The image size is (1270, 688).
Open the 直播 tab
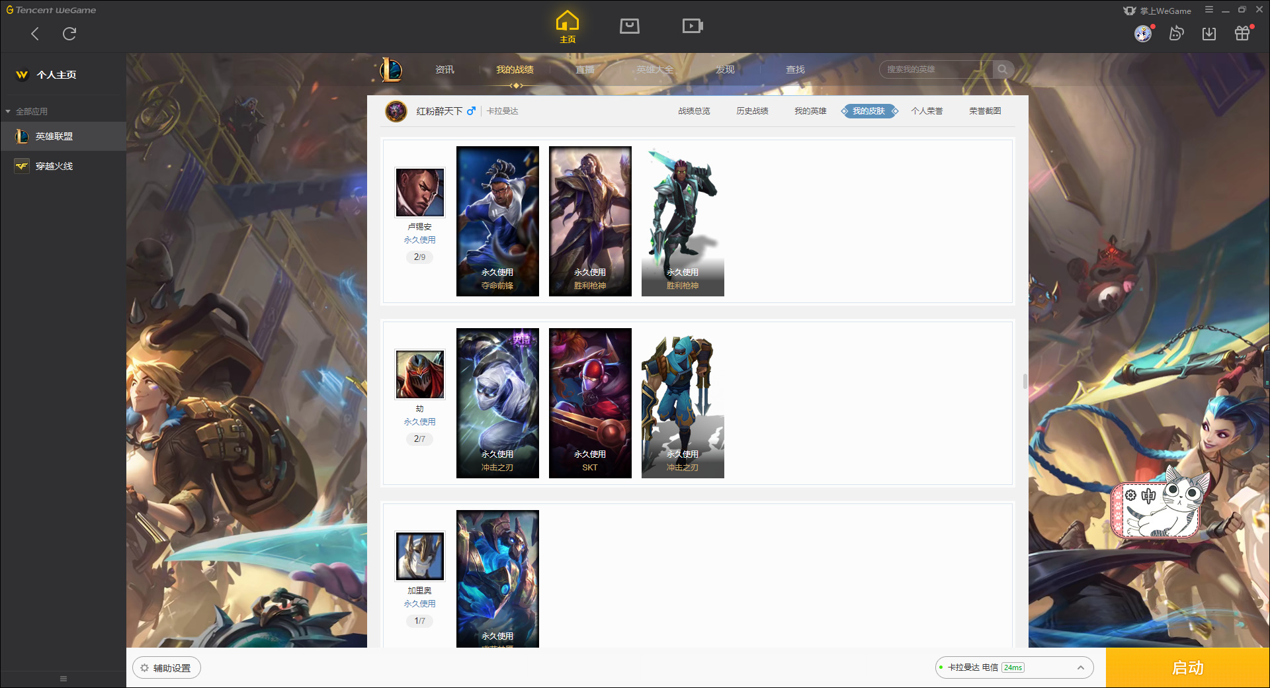(x=585, y=69)
